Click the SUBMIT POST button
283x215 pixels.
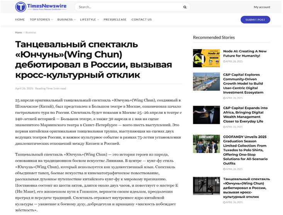click(x=255, y=20)
